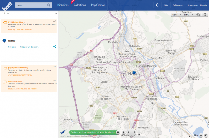Click the numbered Nancy result pin icon
This screenshot has width=209, height=138.
click(x=5, y=41)
